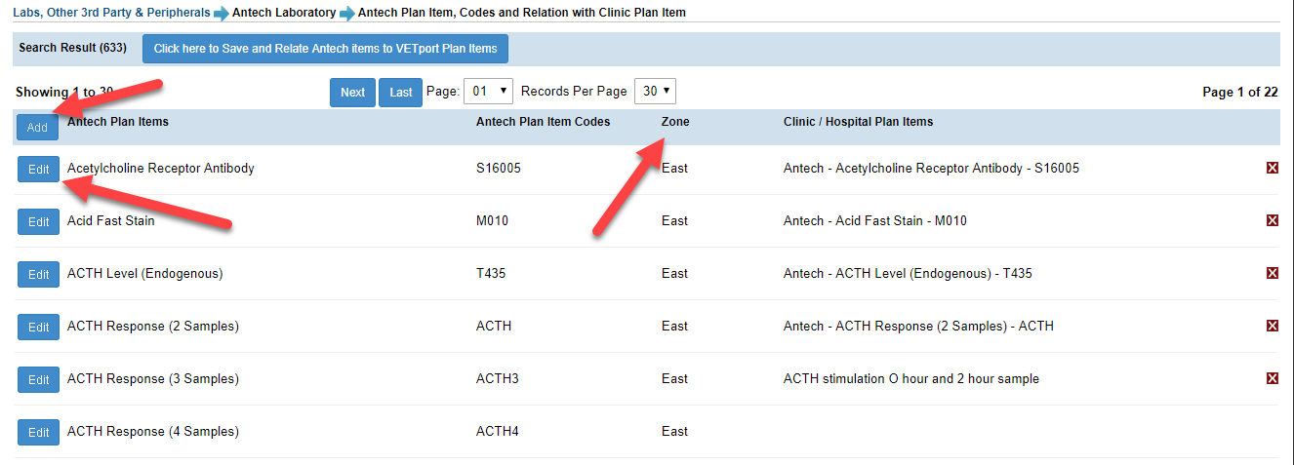This screenshot has height=465, width=1294.
Task: Delete relation for Acetylcholine Receptor Antibody row
Action: click(x=1272, y=168)
